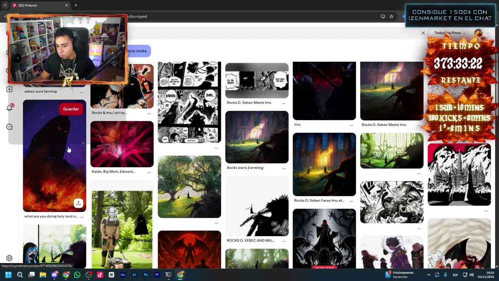Screen dimensions: 499x281
Task: Open more options for 'Rocks D. Xebec Faces Imu at...' pin
Action: (x=351, y=201)
